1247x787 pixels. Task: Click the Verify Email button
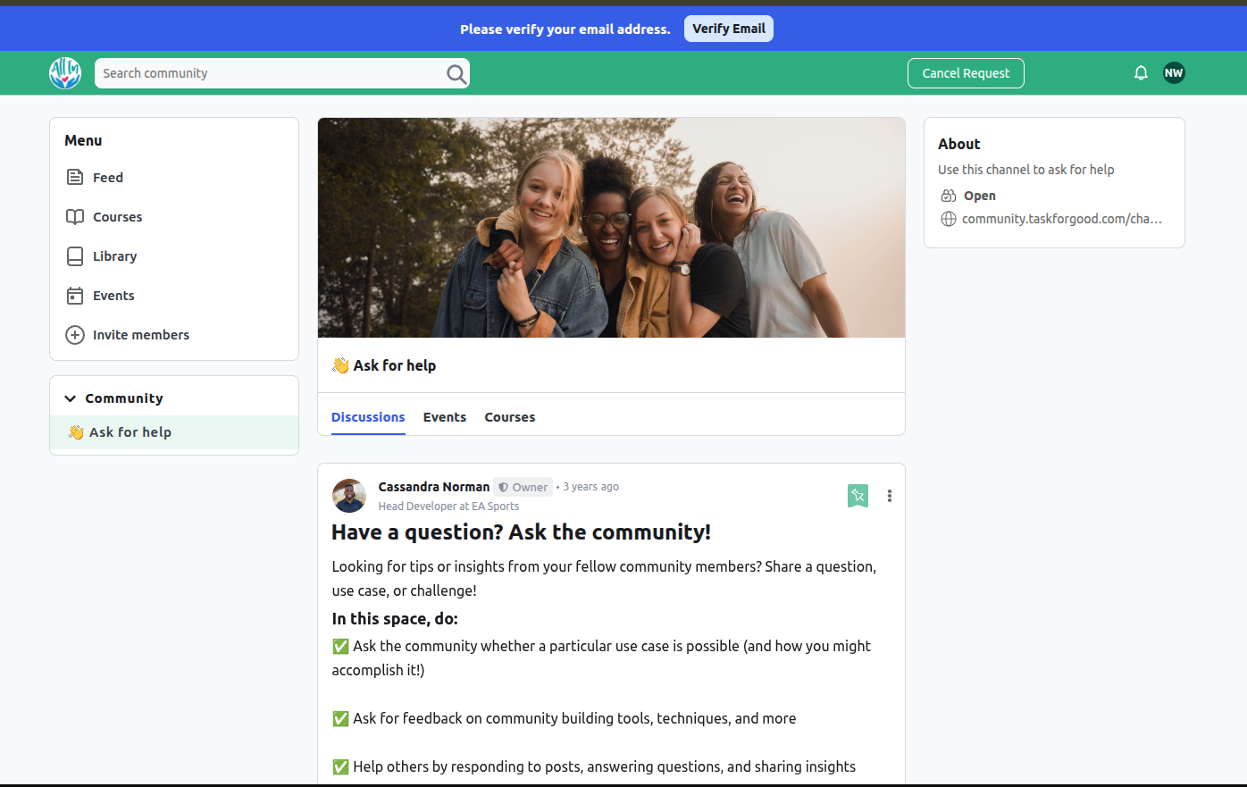[729, 29]
